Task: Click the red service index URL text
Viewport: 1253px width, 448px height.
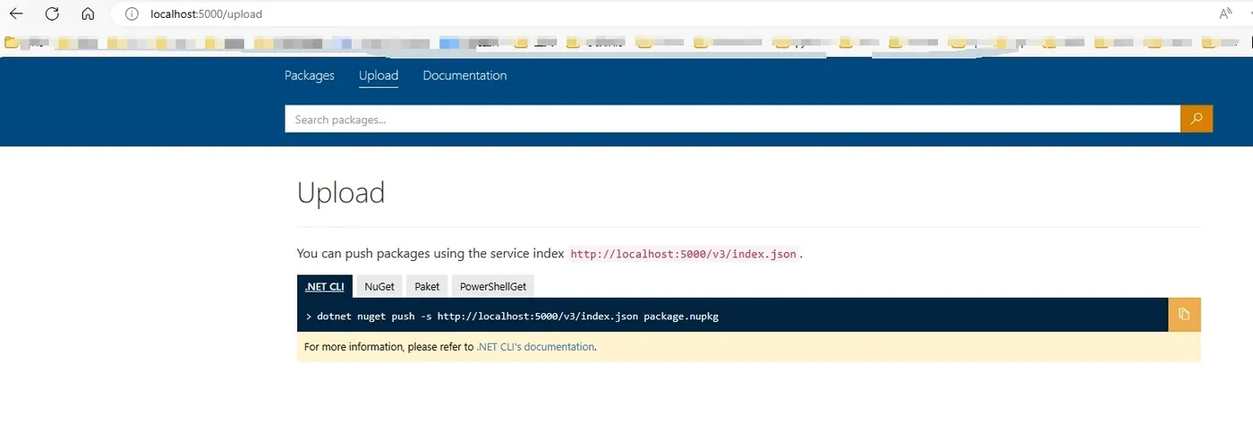Action: [x=683, y=254]
